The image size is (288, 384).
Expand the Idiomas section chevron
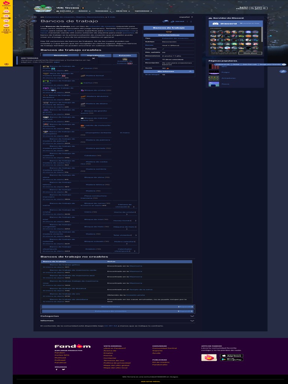tap(192, 321)
